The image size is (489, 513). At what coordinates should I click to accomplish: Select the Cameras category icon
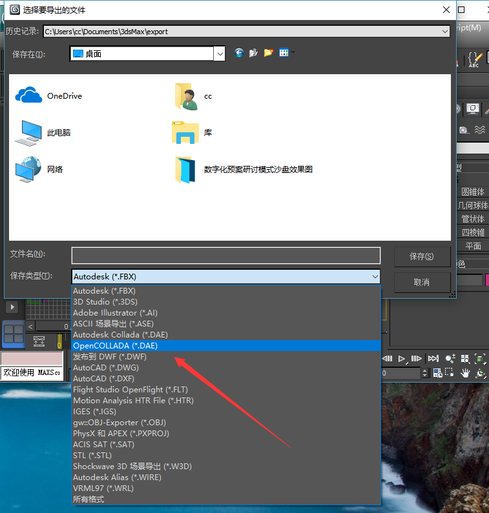[x=463, y=130]
